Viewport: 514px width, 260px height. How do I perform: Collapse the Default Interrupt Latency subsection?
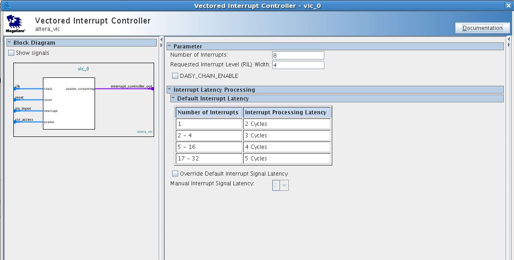click(173, 98)
